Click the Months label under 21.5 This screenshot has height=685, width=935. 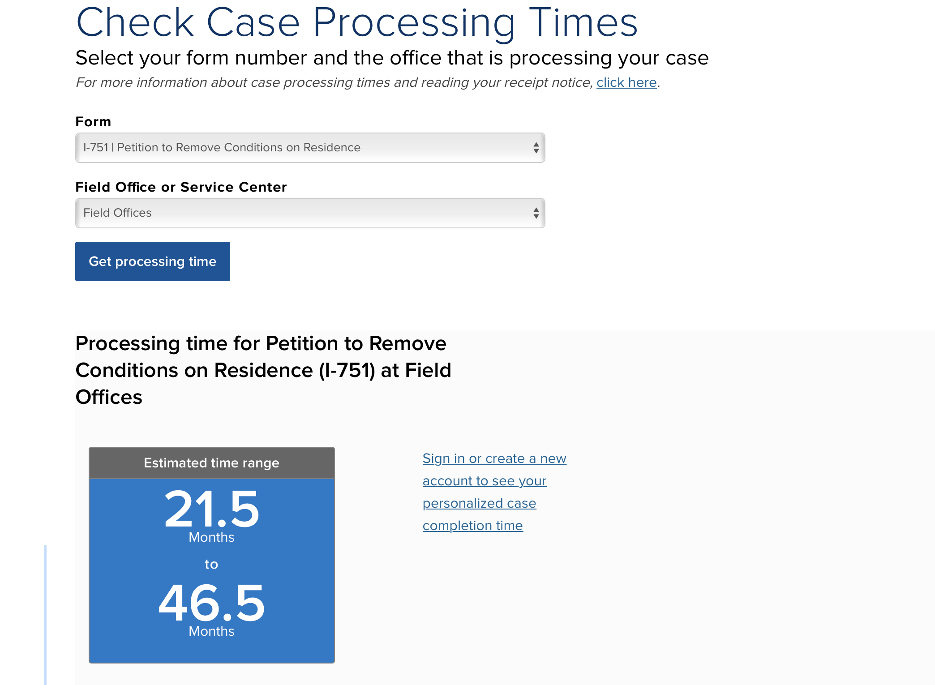[x=211, y=537]
